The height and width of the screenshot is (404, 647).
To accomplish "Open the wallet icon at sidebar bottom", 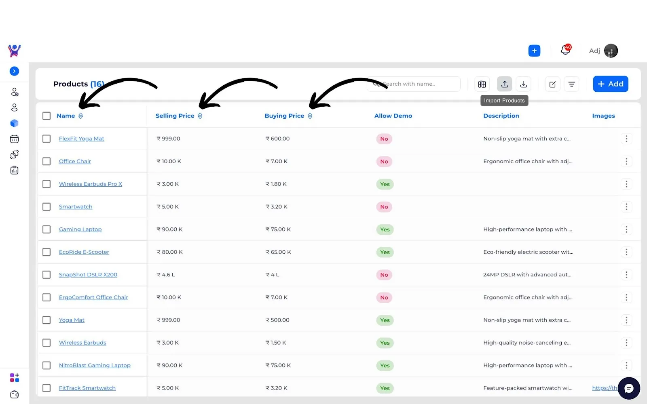I will point(15,394).
